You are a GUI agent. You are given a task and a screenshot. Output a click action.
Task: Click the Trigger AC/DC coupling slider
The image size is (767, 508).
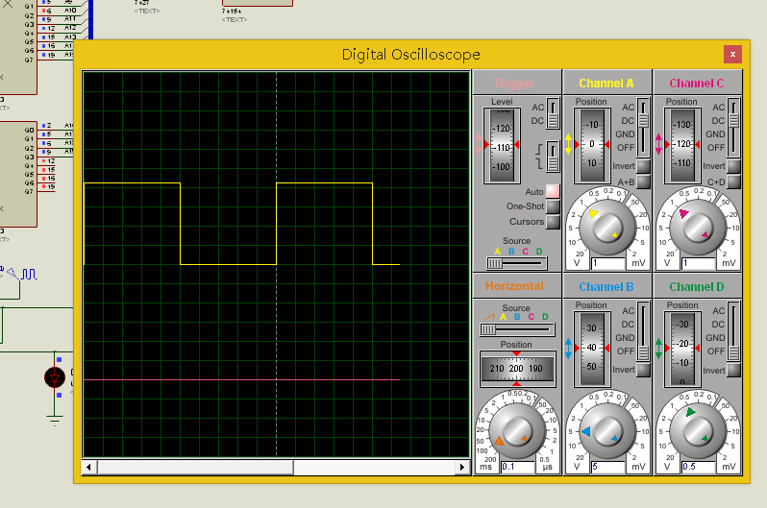(x=553, y=113)
